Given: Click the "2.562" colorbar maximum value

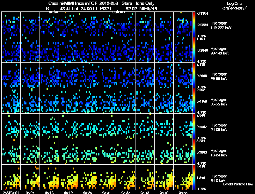Looking at the screenshot, I should (201, 90).
